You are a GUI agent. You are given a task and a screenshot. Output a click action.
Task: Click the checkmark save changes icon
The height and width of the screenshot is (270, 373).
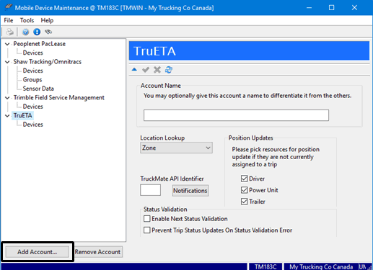point(146,70)
